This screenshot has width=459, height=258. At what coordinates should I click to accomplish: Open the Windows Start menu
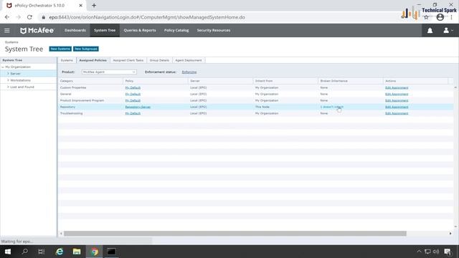pyautogui.click(x=8, y=252)
